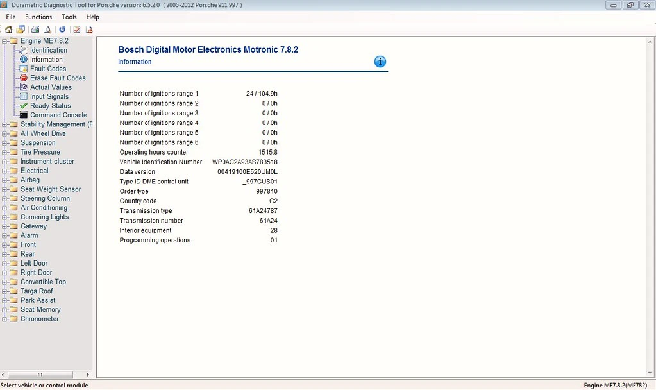The width and height of the screenshot is (656, 390).
Task: Click the main panel scroll down arrow
Action: pos(650,373)
